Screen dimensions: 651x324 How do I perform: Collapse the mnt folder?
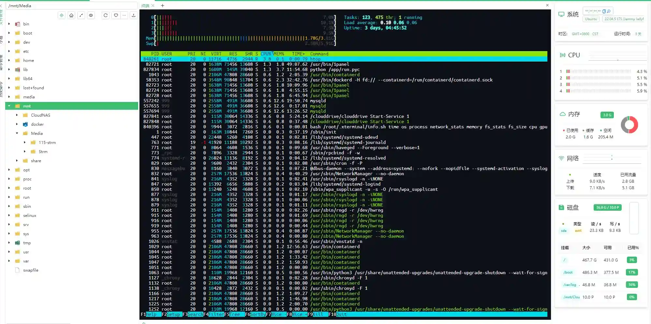pos(9,106)
